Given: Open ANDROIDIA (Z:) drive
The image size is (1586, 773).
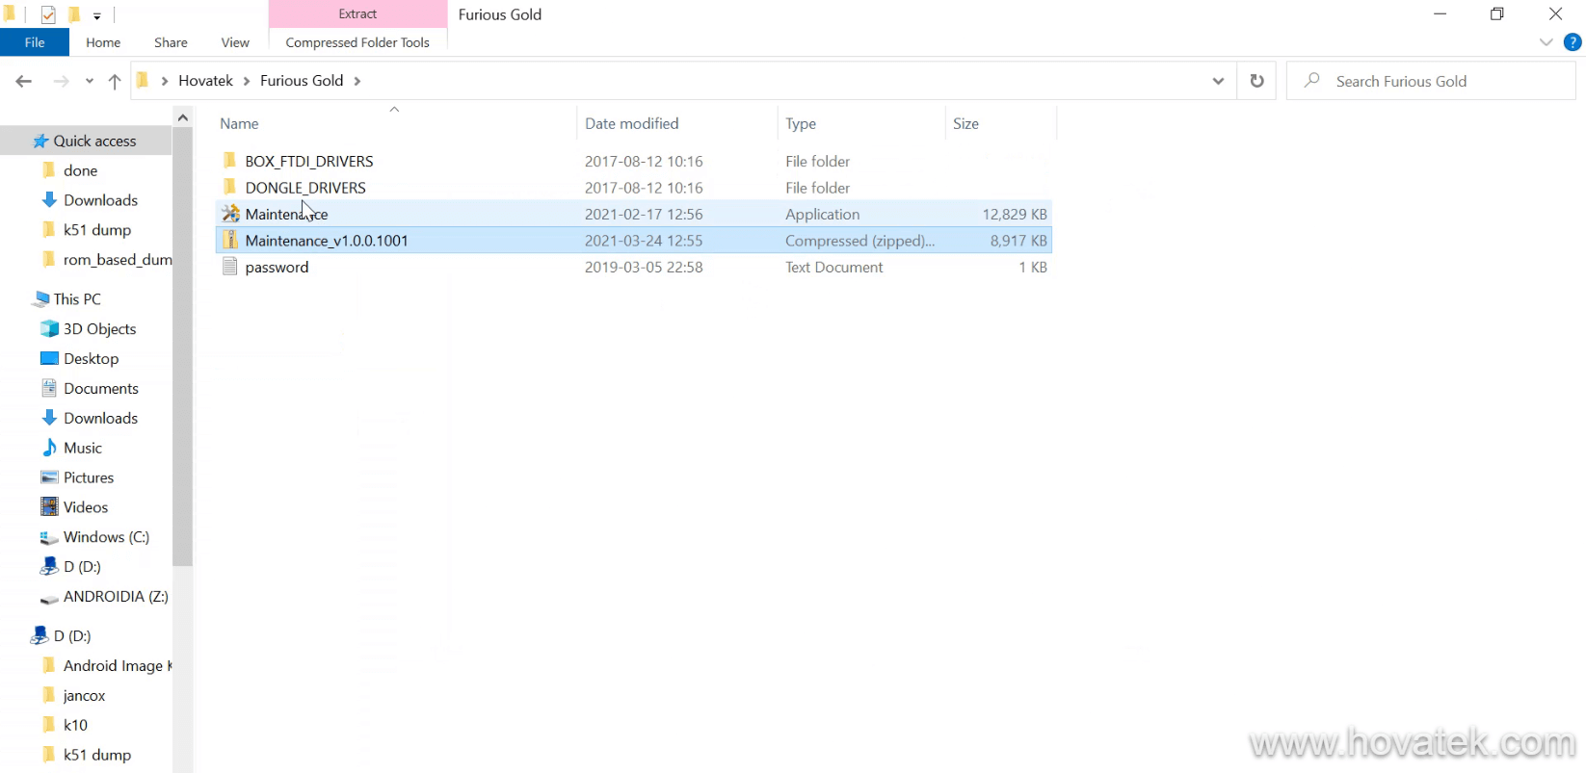Looking at the screenshot, I should (x=116, y=597).
